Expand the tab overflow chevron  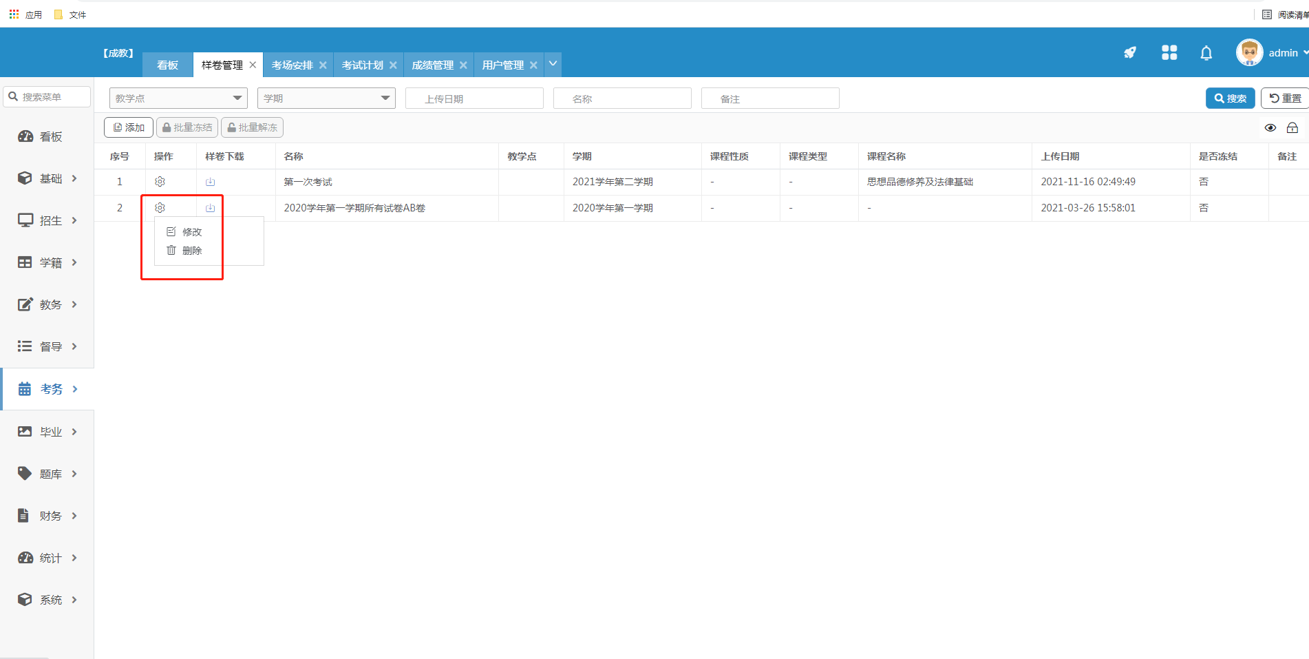(x=553, y=64)
